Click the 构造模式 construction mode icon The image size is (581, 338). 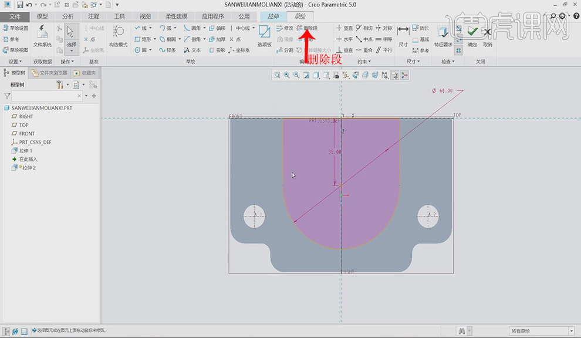tap(118, 35)
